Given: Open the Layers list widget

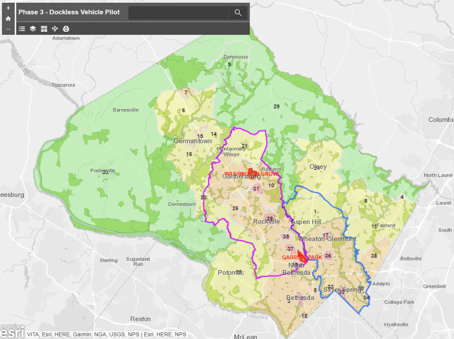Looking at the screenshot, I should click(x=33, y=29).
